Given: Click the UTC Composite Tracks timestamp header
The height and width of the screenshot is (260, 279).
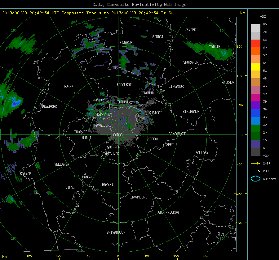Looking at the screenshot, I should click(x=87, y=13).
